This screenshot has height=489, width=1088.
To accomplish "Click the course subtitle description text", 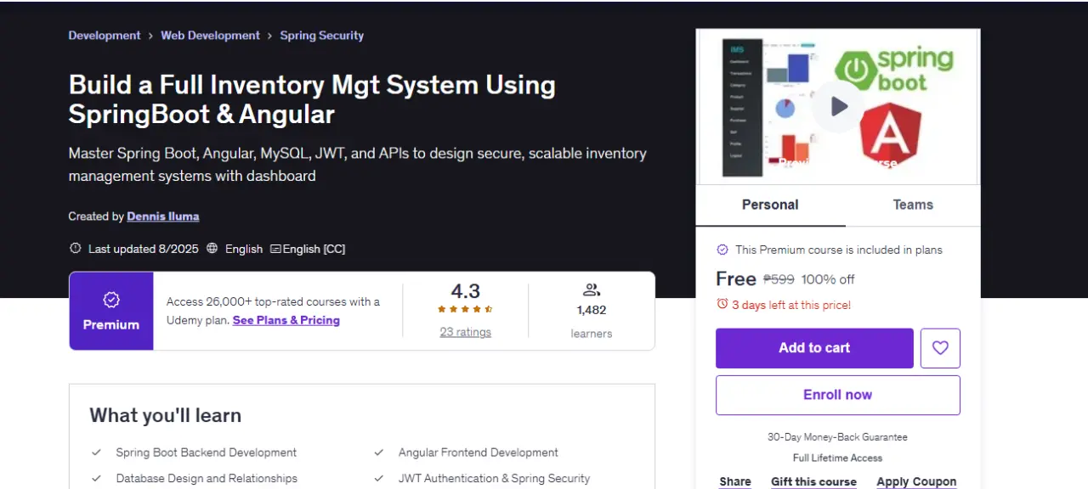I will coord(358,165).
